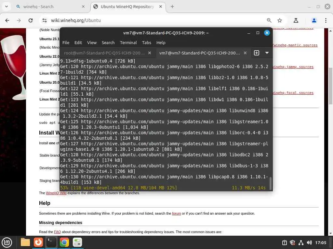Bookmark this page with the star icon
333x249 pixels.
click(280, 20)
